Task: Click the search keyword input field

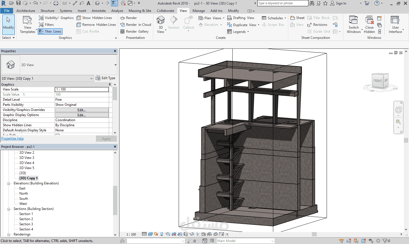Action: coord(283,3)
